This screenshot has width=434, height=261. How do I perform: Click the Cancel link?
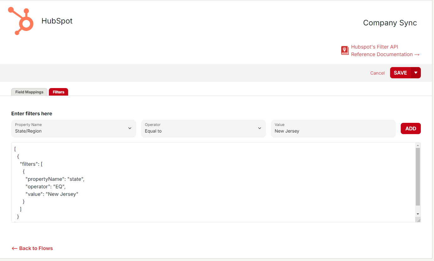(377, 73)
